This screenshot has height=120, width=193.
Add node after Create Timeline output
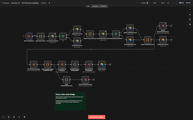(110, 65)
